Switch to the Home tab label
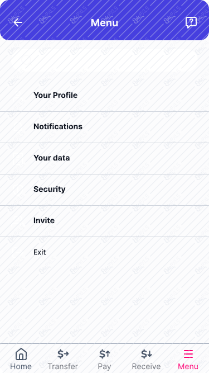The height and width of the screenshot is (373, 209). [x=21, y=366]
